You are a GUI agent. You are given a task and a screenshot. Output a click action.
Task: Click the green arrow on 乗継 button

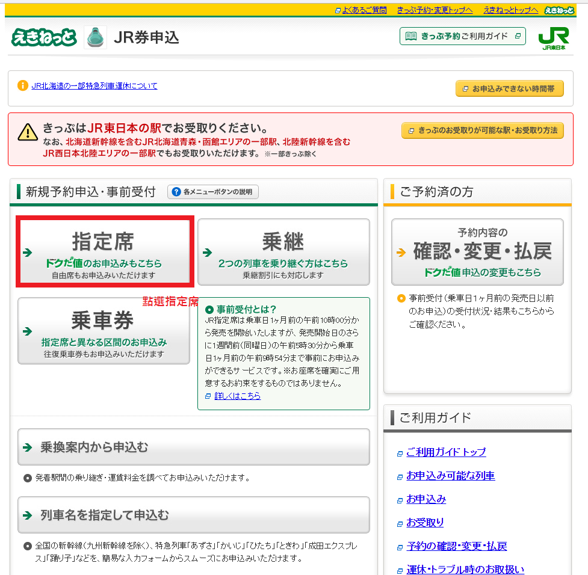pyautogui.click(x=208, y=253)
